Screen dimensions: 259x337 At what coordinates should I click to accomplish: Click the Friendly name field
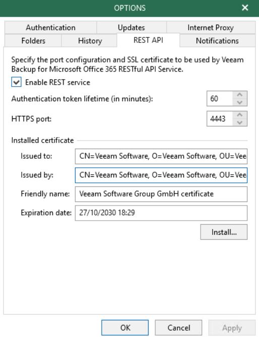click(x=161, y=194)
